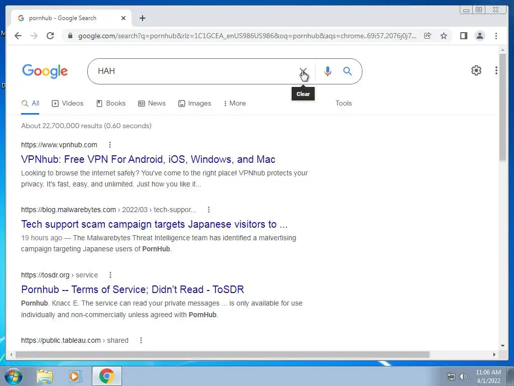Open Windows Explorer from taskbar
The width and height of the screenshot is (514, 386).
pyautogui.click(x=45, y=376)
